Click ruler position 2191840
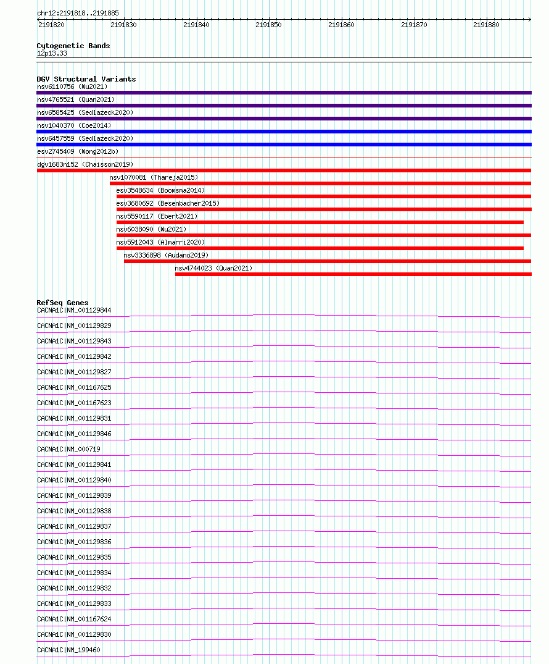The image size is (549, 664). click(x=196, y=25)
